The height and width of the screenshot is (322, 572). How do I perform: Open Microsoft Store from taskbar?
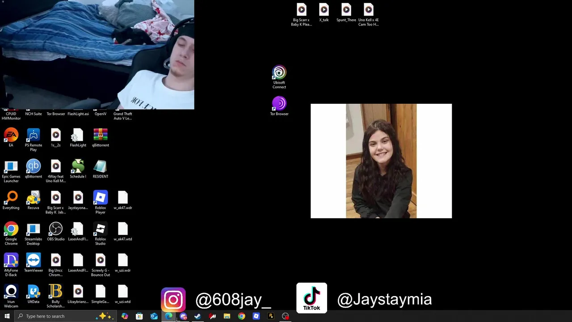139,316
